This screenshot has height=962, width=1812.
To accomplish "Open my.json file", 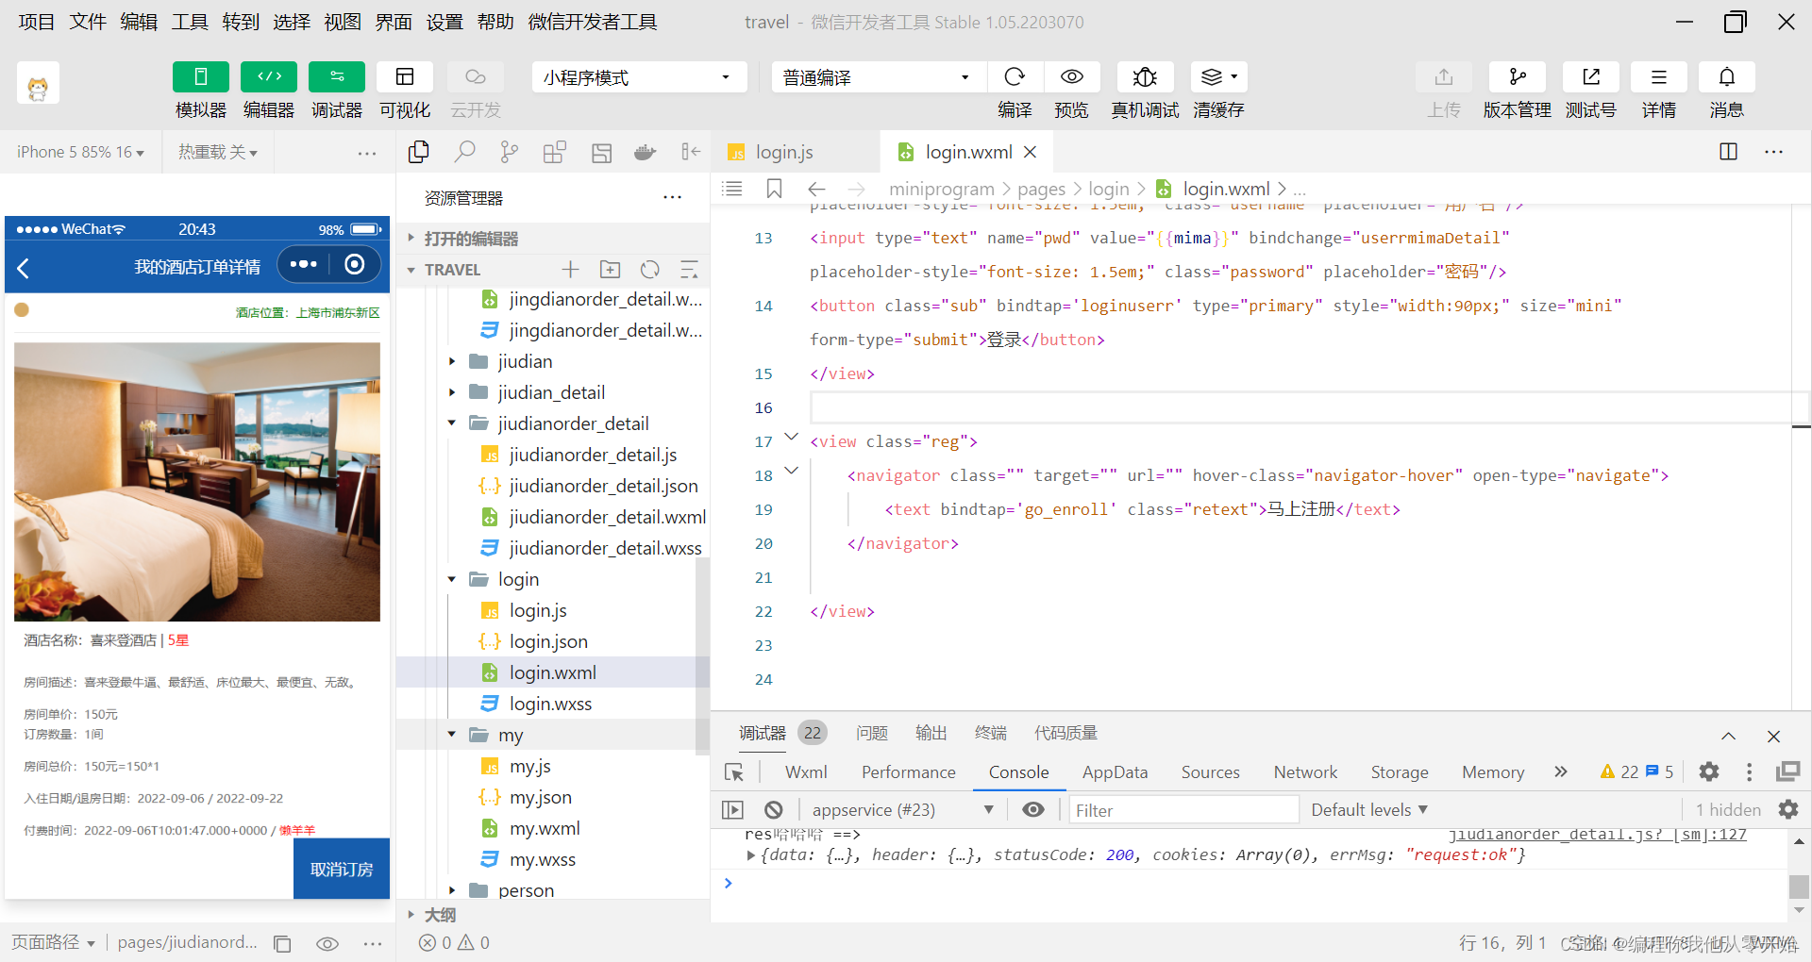I will click(541, 797).
